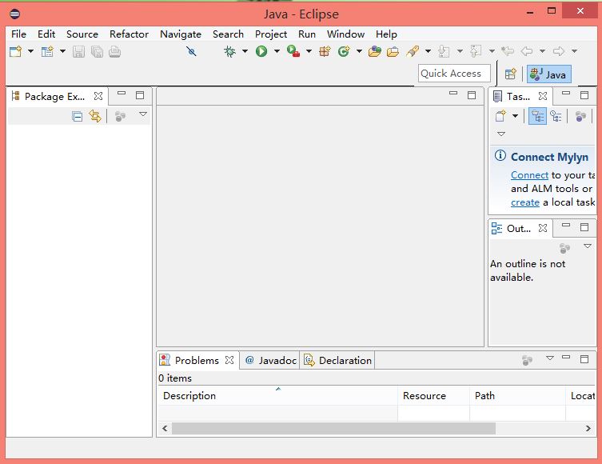Click the grayed-out Save icon
The height and width of the screenshot is (464, 602).
coord(78,51)
